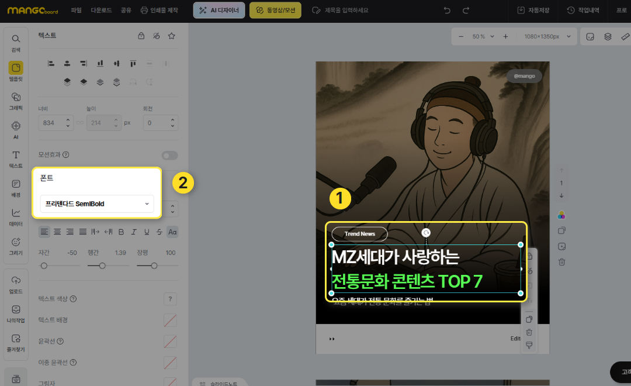Screen dimensions: 631x386
Task: Toggle the Aa uppercase button
Action: (172, 232)
